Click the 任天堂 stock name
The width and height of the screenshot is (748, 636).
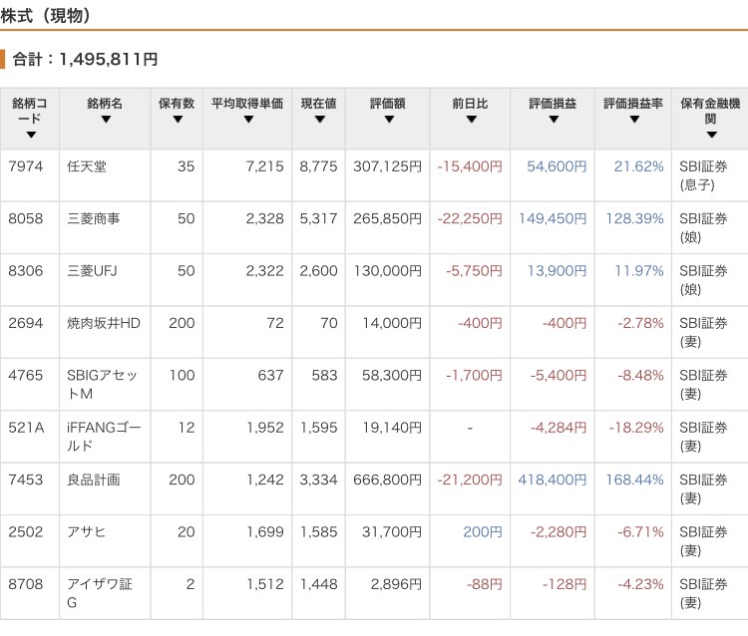pyautogui.click(x=87, y=166)
